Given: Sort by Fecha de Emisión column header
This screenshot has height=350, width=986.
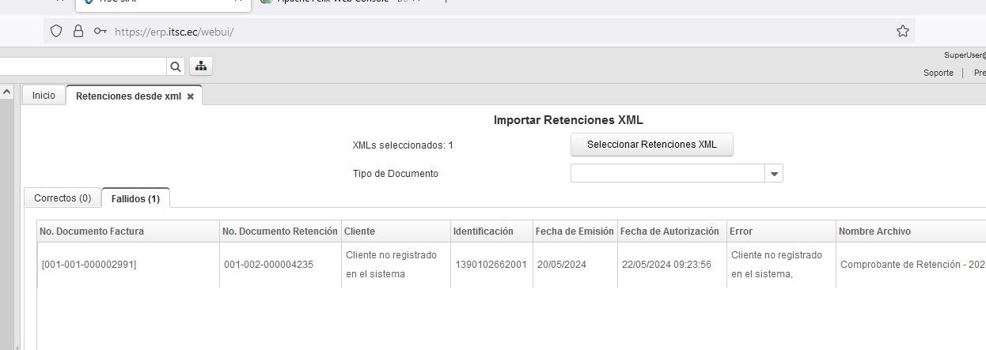Looking at the screenshot, I should tap(574, 231).
